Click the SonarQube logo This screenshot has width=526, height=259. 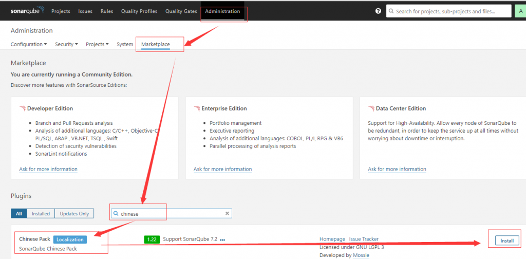coord(27,11)
